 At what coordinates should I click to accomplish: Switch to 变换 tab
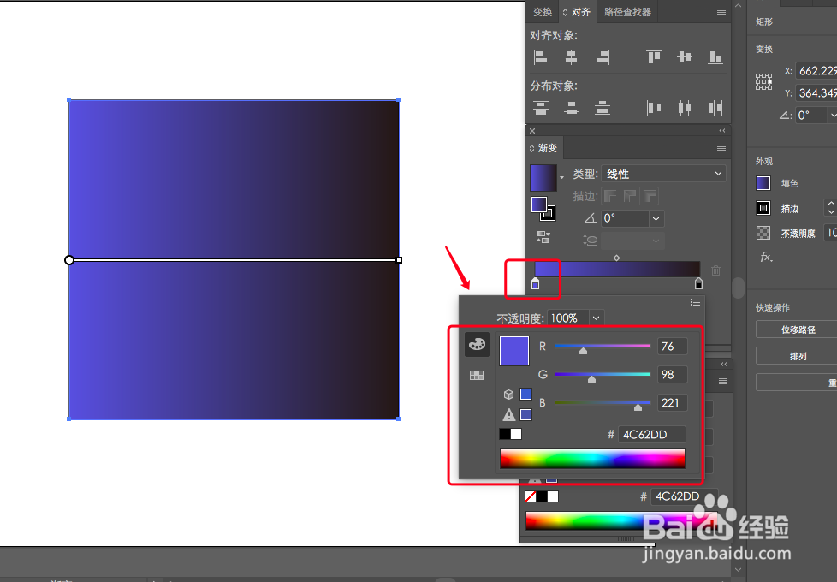pos(543,12)
